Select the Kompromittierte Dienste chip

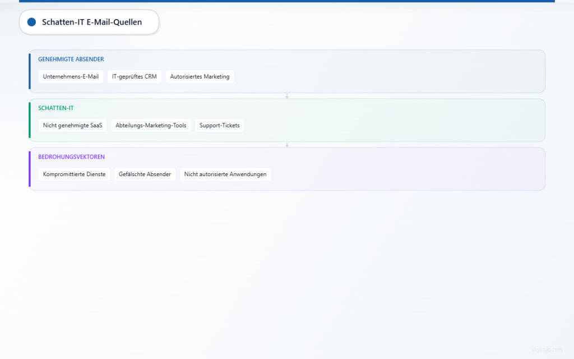pos(74,174)
